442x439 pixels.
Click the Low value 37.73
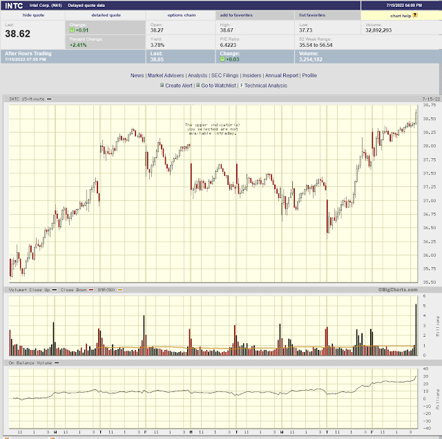[305, 30]
